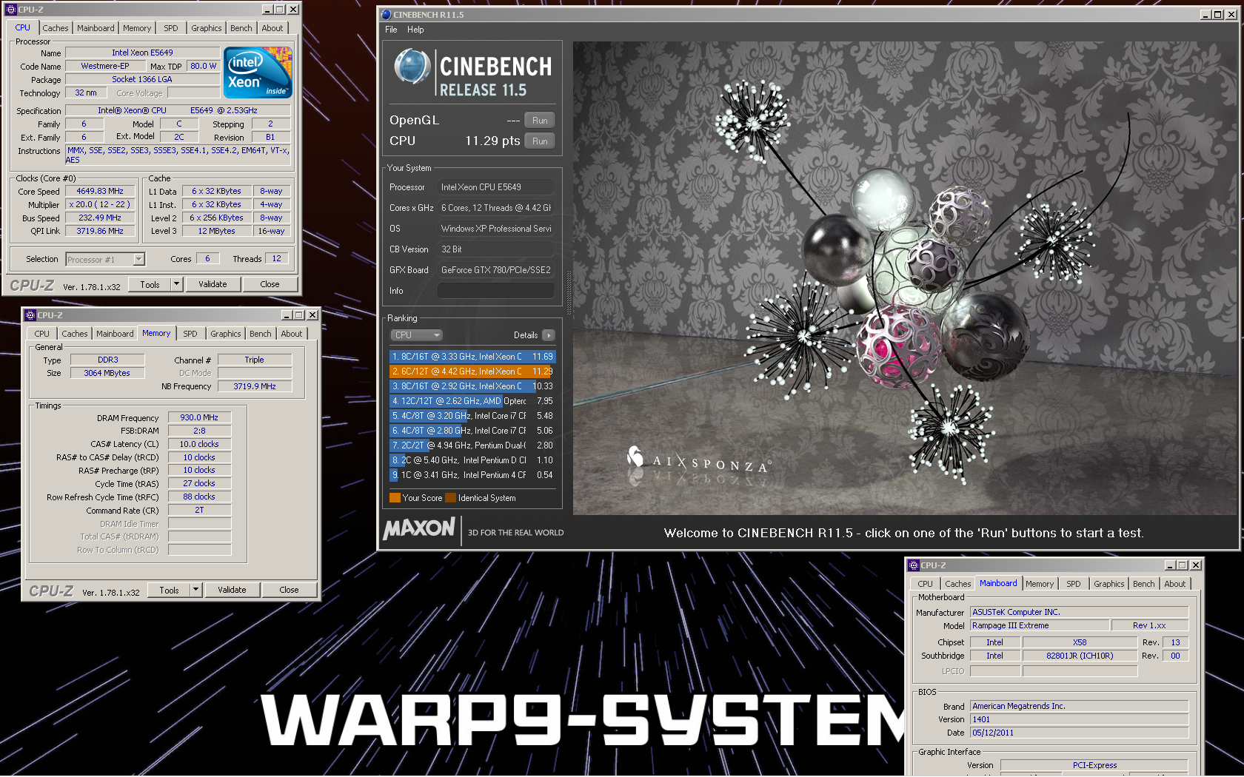Open About tab in Mainboard window

[1175, 584]
